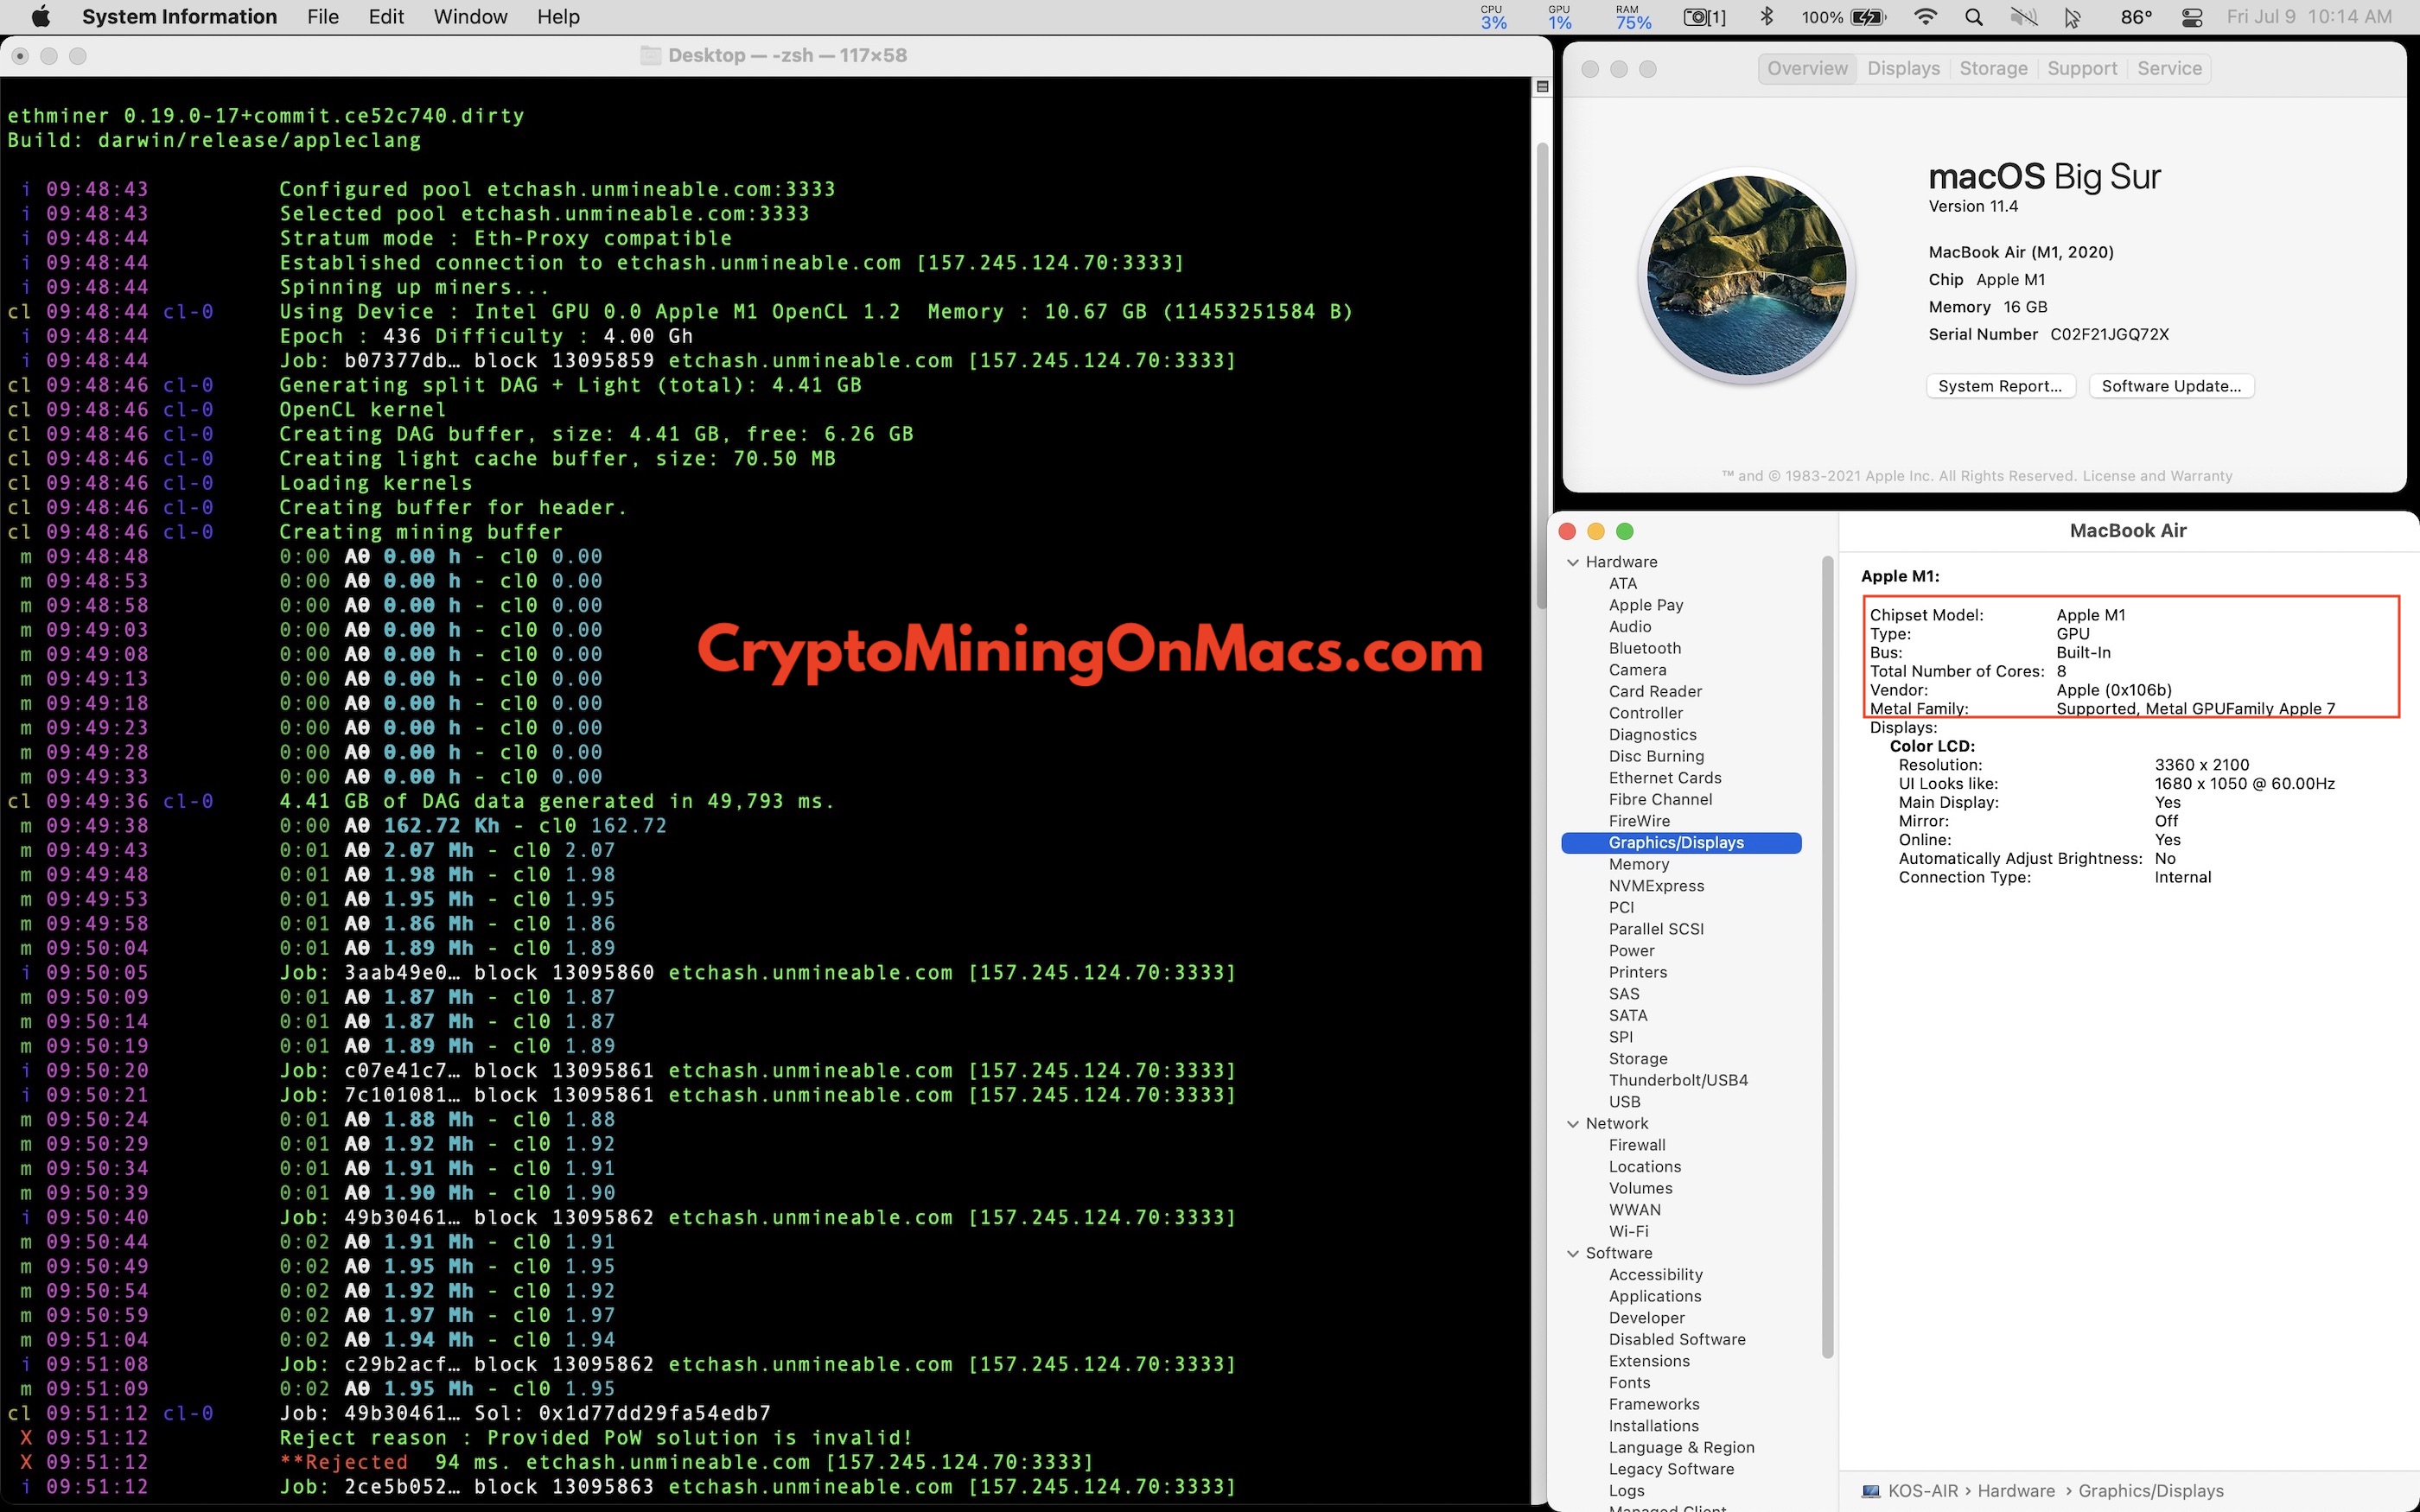
Task: Switch to the Support tab
Action: (x=2082, y=68)
